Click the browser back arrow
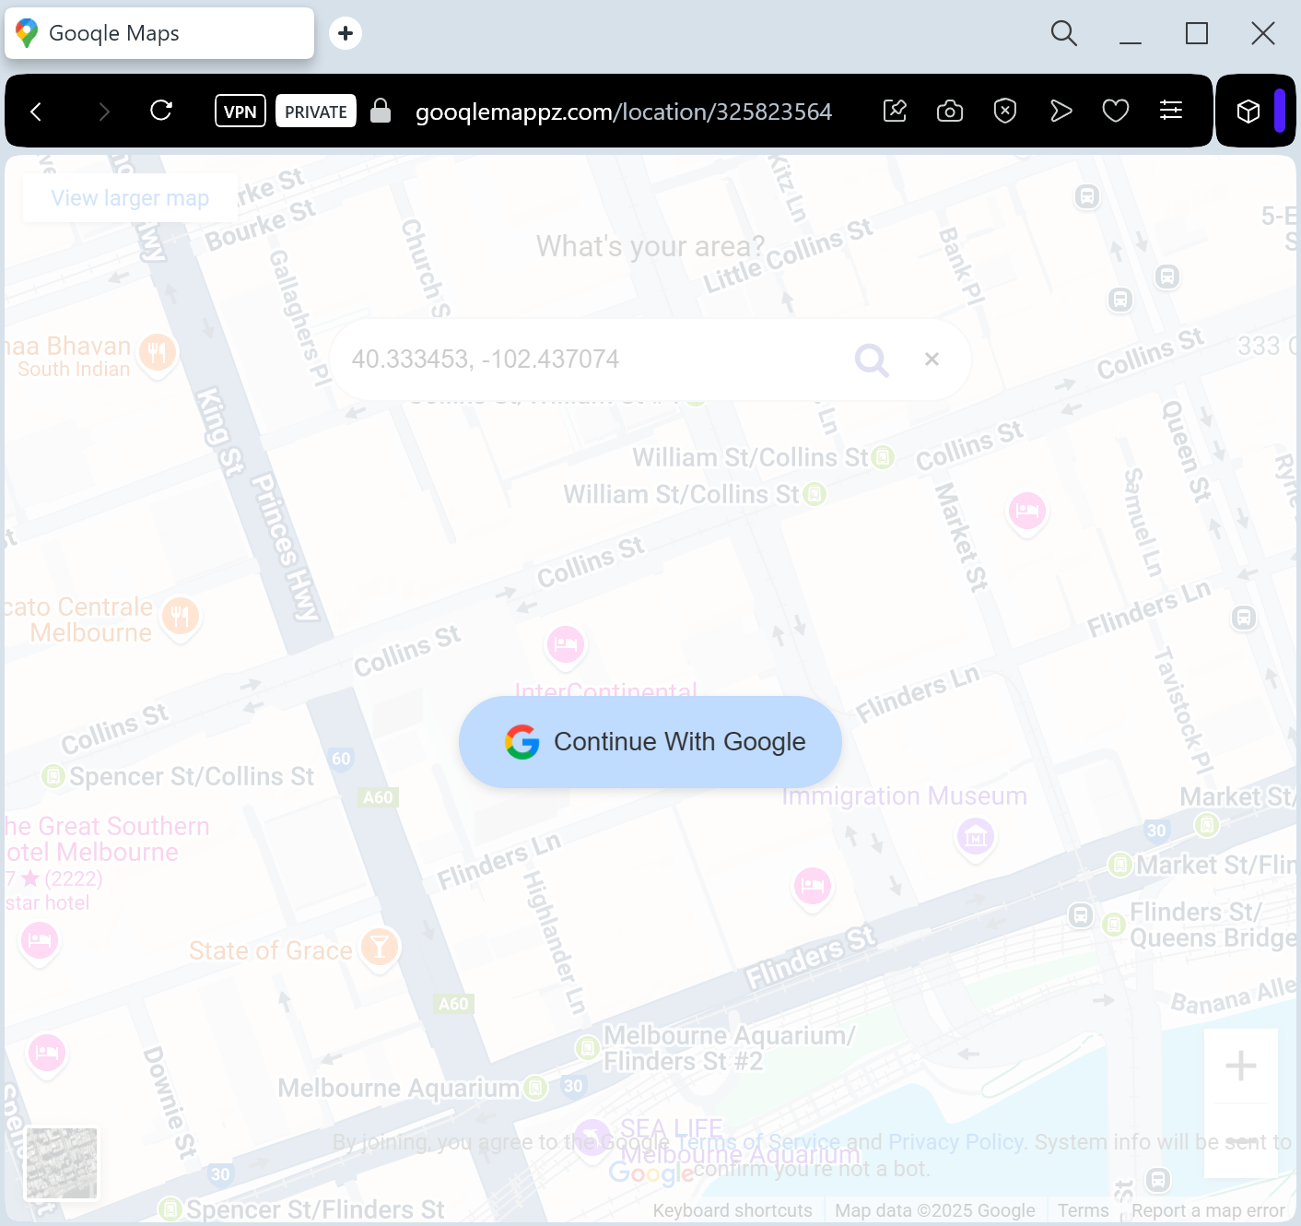 [x=36, y=112]
